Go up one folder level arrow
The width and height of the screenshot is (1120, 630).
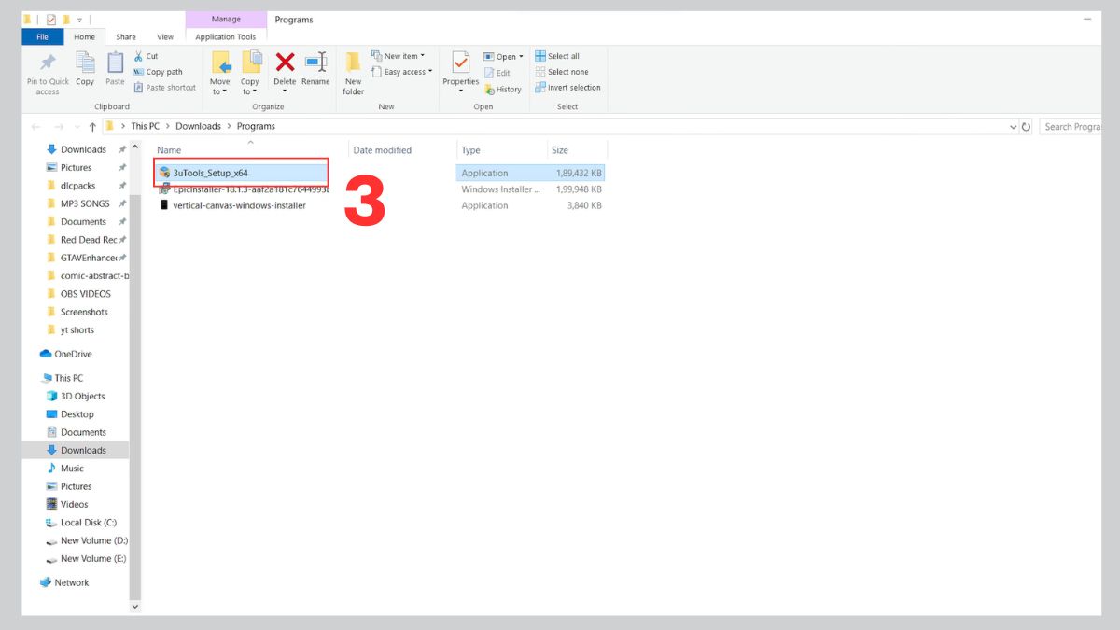point(92,127)
